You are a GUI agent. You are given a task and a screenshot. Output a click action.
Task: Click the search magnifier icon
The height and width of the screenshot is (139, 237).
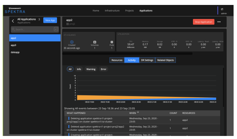(x=13, y=29)
